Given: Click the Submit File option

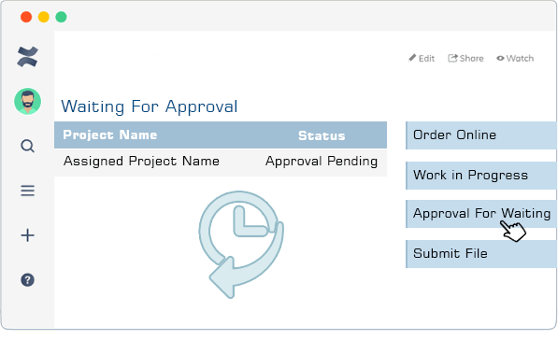Looking at the screenshot, I should [x=481, y=254].
